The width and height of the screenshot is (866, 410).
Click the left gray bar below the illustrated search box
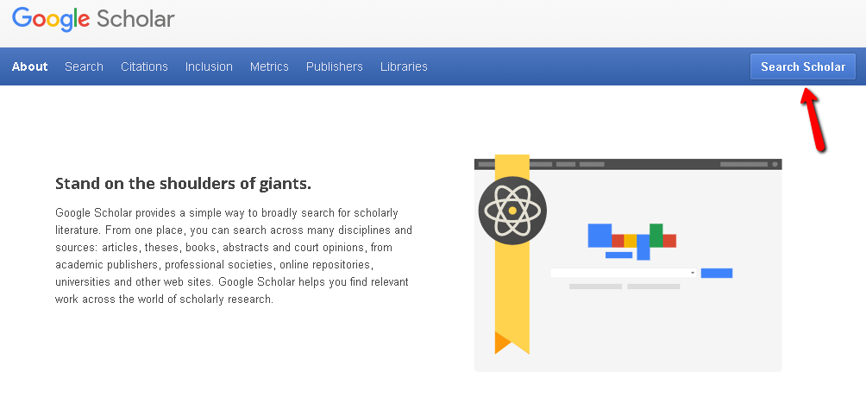595,286
